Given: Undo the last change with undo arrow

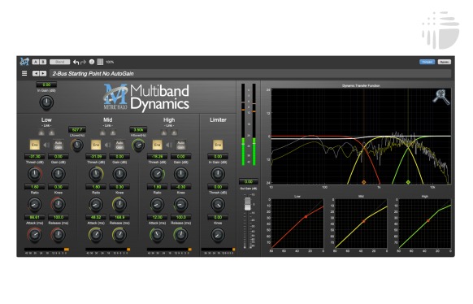Looking at the screenshot, I should click(x=76, y=62).
